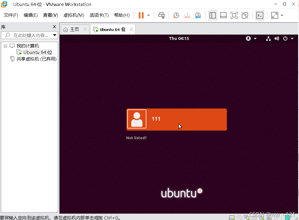
Task: Toggle the library sidebar view
Action: 213,16
